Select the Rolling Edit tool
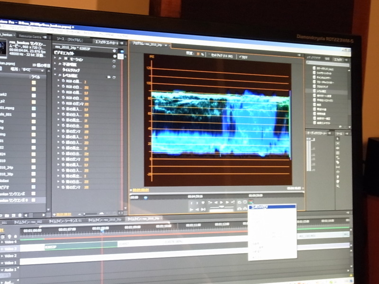The height and width of the screenshot is (284, 379). (x=338, y=153)
